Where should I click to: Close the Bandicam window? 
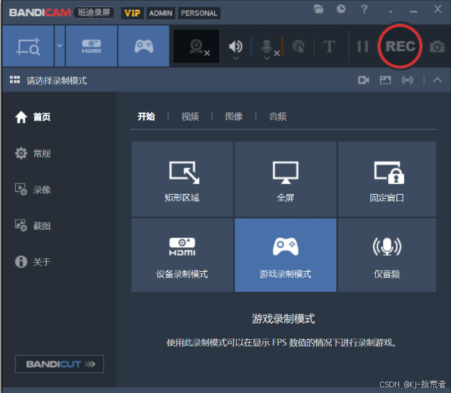(x=438, y=9)
